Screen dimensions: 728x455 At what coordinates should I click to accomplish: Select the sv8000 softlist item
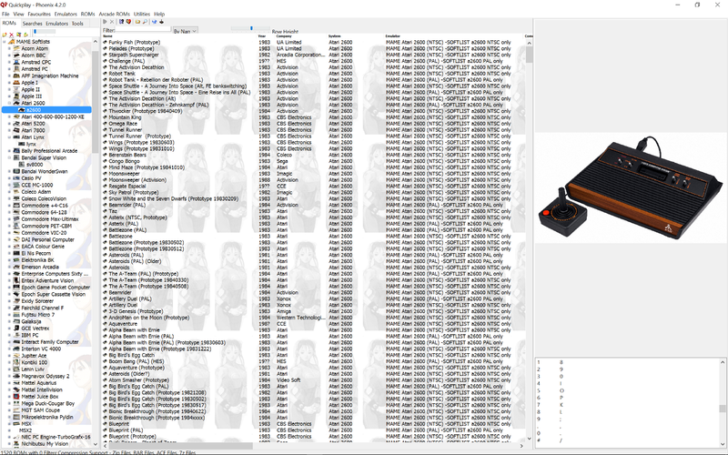[35, 165]
